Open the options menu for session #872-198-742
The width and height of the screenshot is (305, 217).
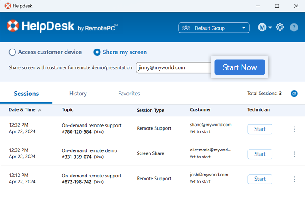pos(294,179)
